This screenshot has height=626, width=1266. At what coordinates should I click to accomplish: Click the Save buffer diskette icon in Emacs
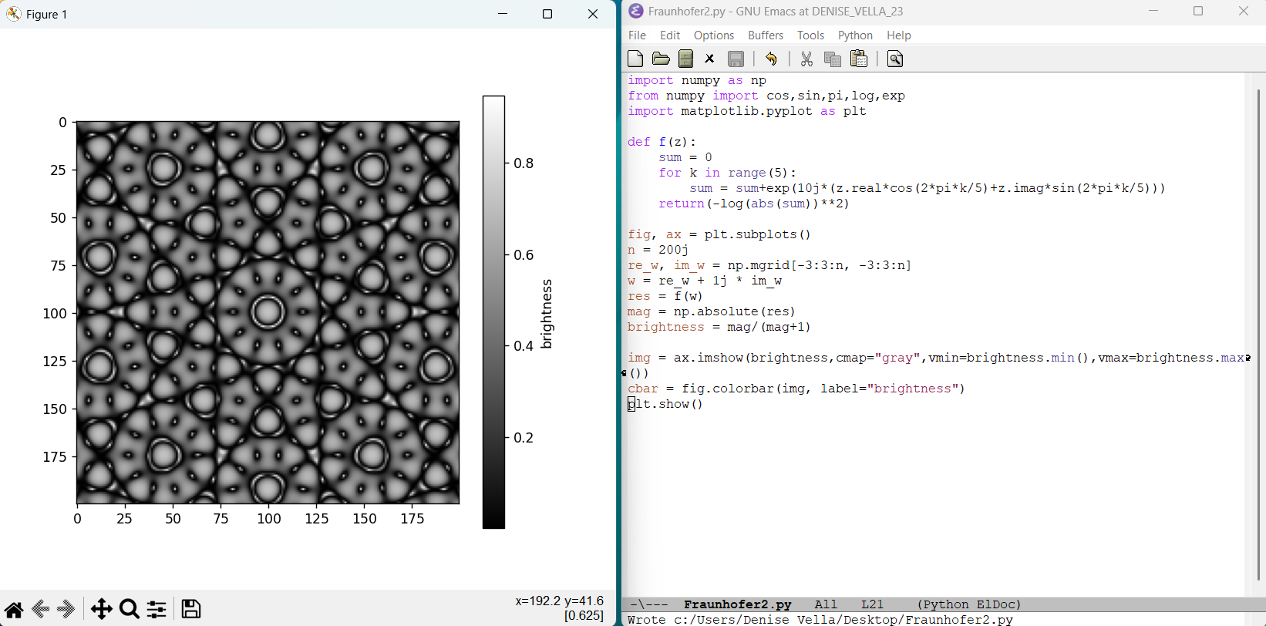736,59
